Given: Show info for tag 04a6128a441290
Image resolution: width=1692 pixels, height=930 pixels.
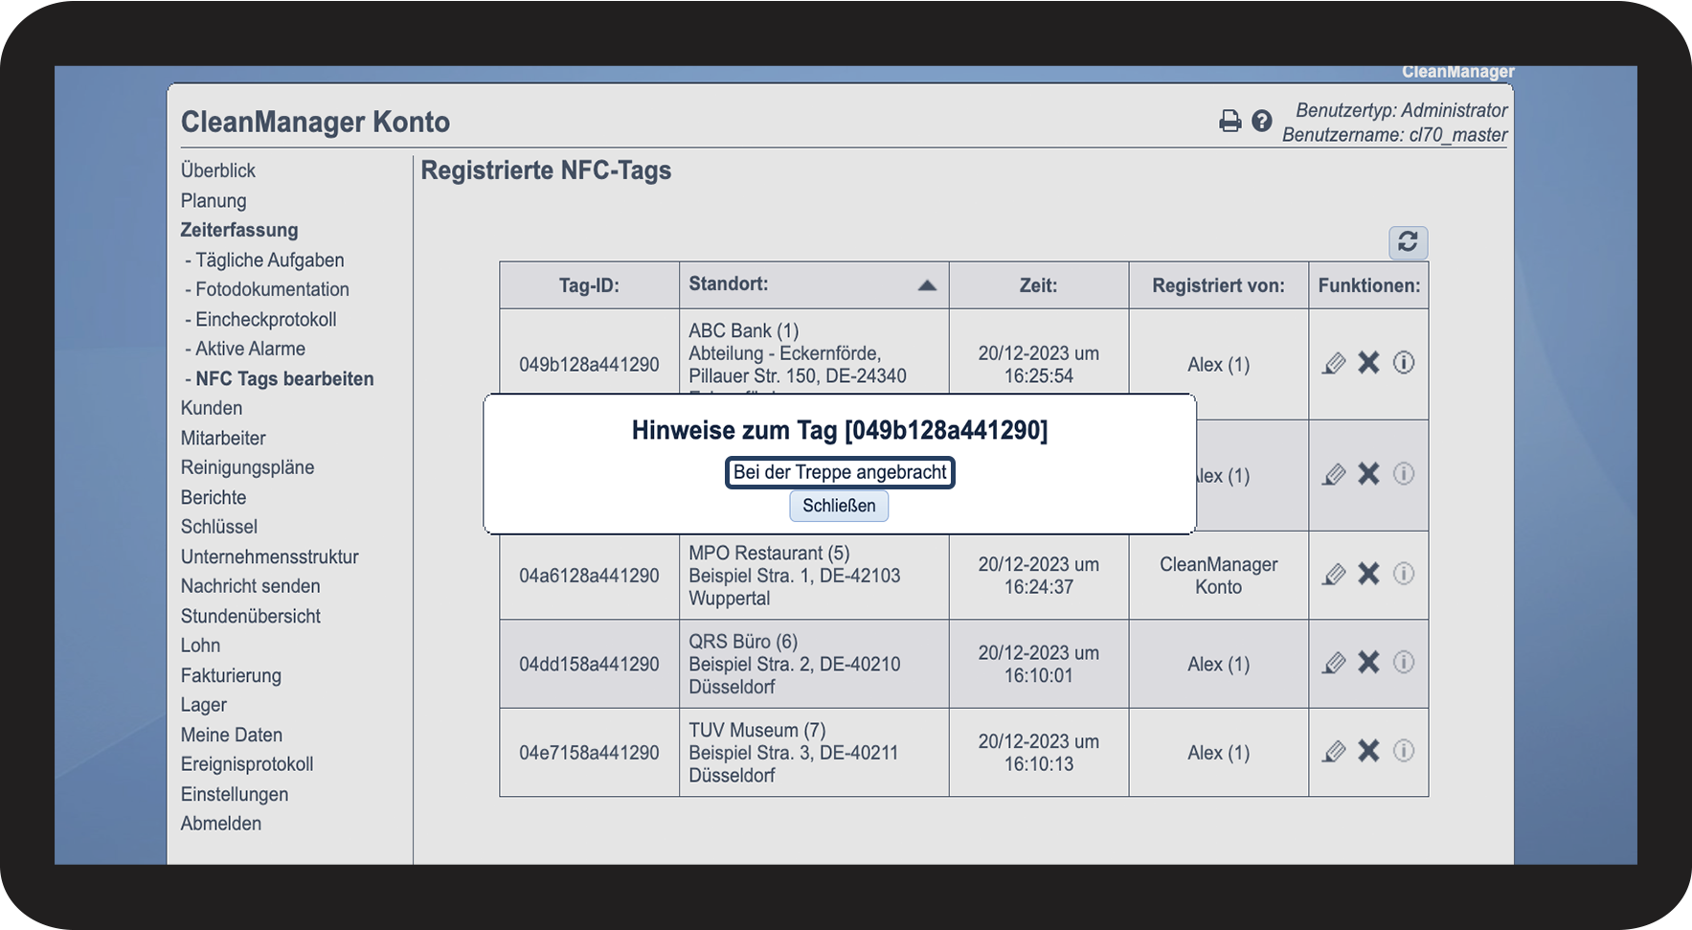Looking at the screenshot, I should point(1404,574).
